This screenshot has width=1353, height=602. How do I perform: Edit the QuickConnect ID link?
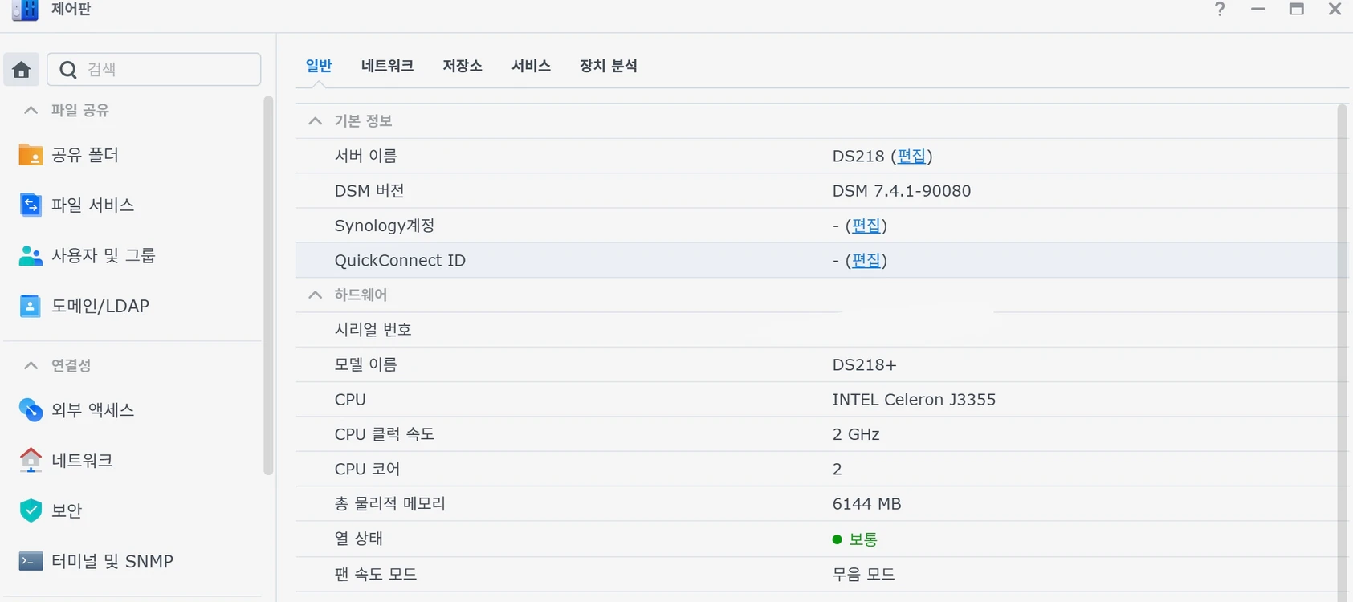point(866,260)
